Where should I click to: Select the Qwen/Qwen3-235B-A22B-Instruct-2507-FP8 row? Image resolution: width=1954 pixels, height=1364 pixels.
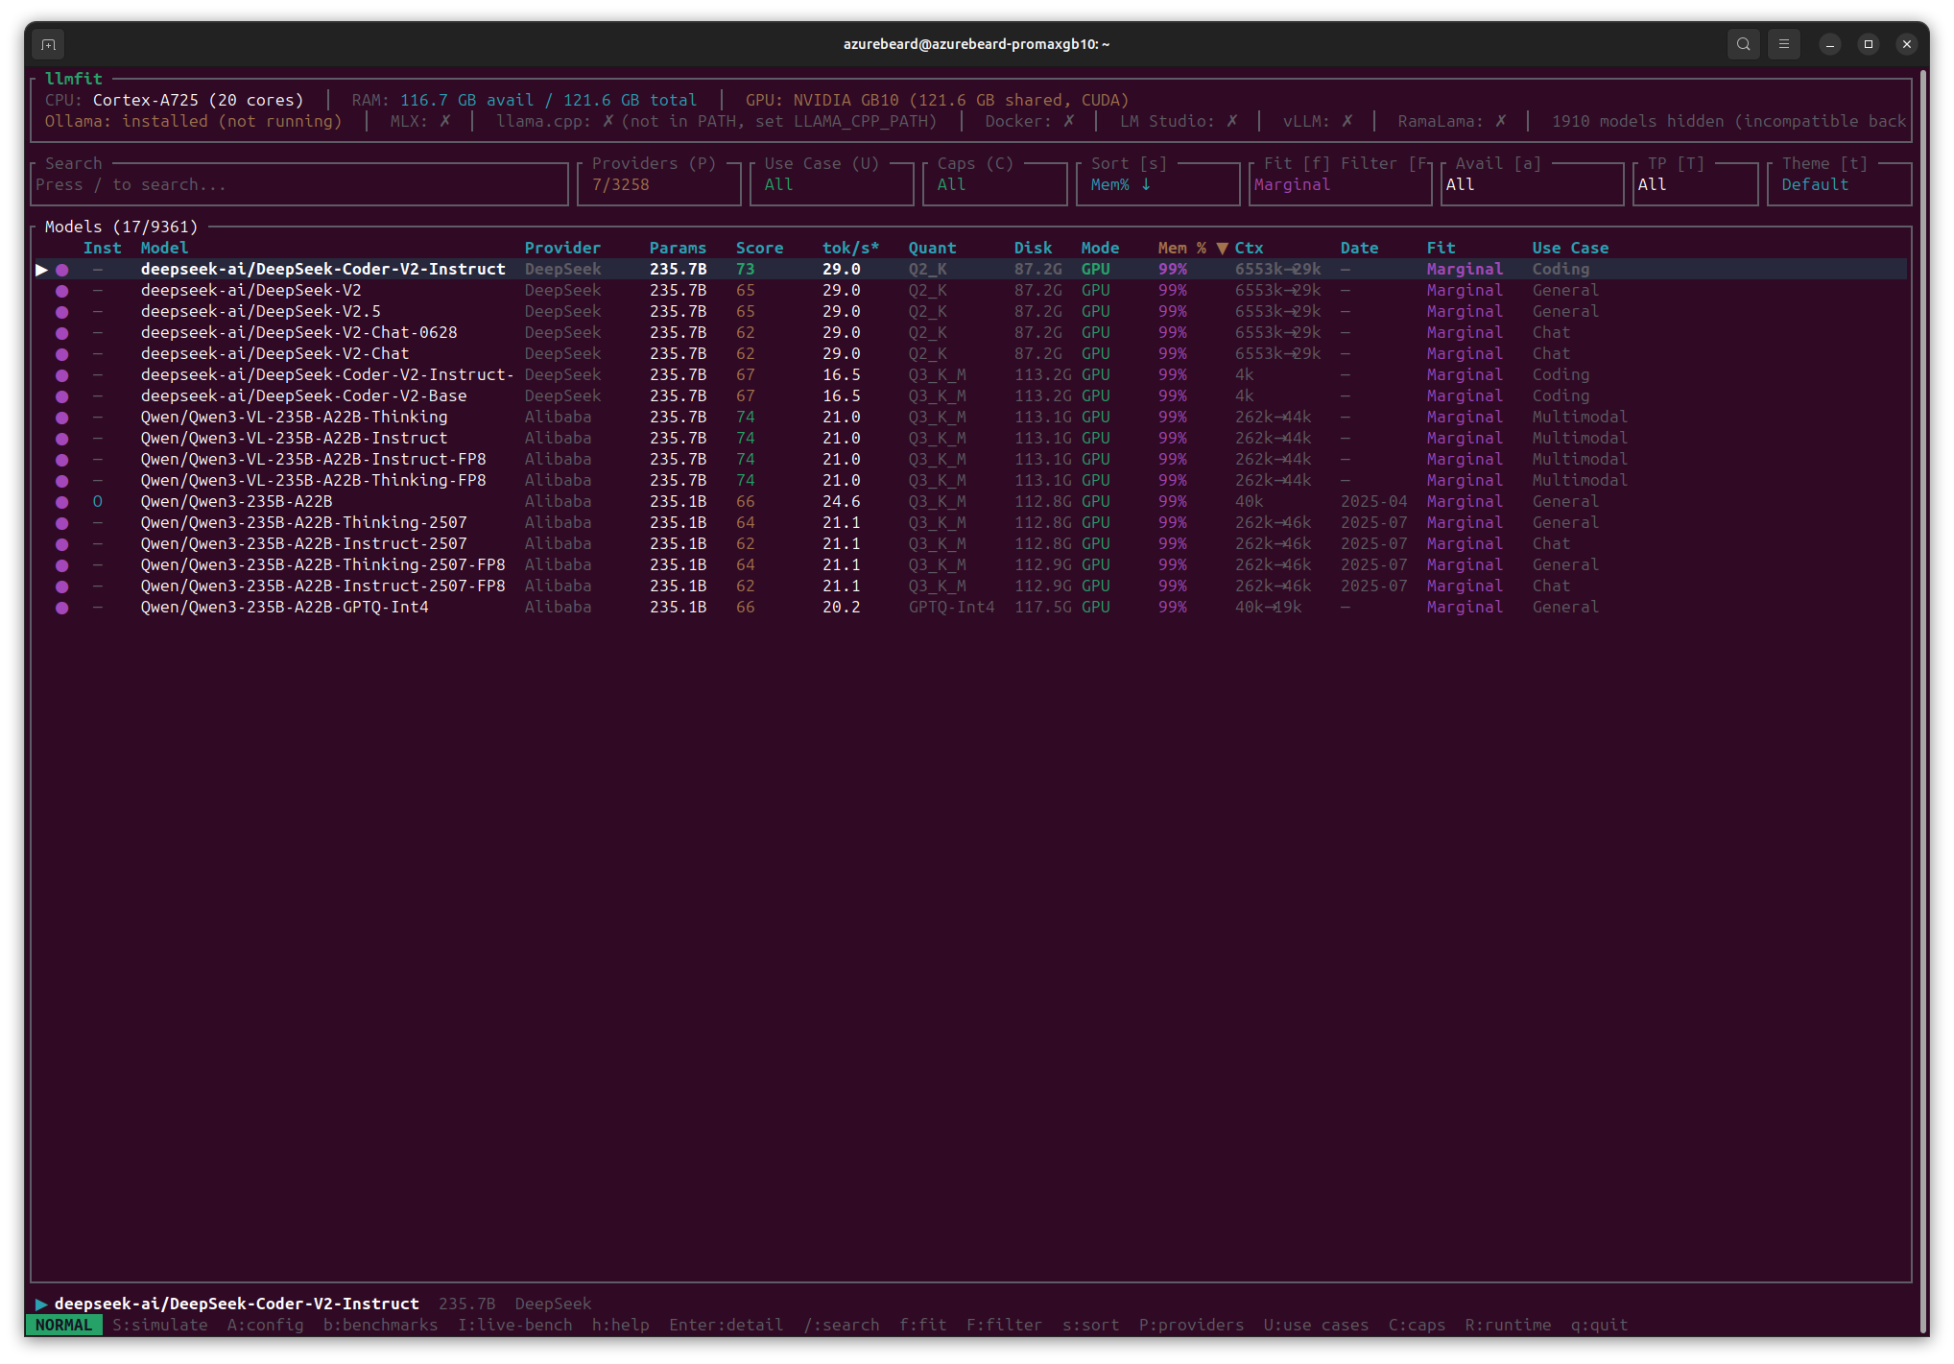coord(971,586)
